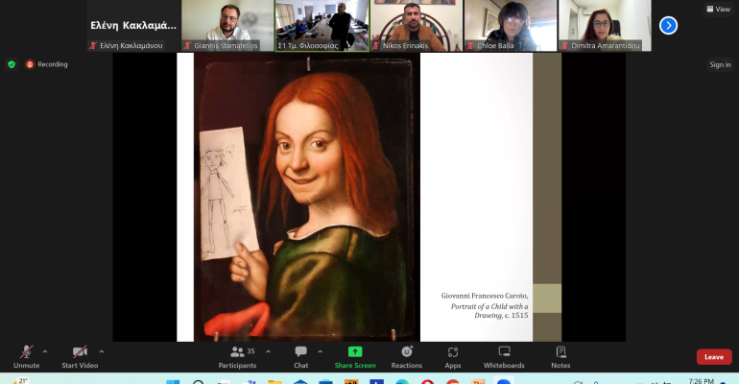
Task: Click muted mic icon on Dimitra Amarantidou
Action: point(564,46)
